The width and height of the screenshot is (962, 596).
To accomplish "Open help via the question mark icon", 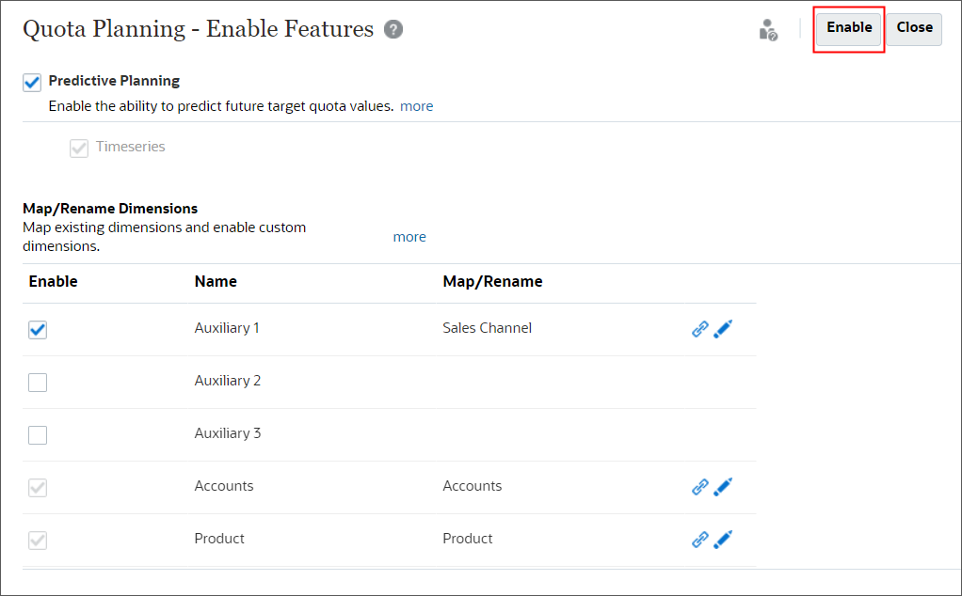I will (x=393, y=28).
